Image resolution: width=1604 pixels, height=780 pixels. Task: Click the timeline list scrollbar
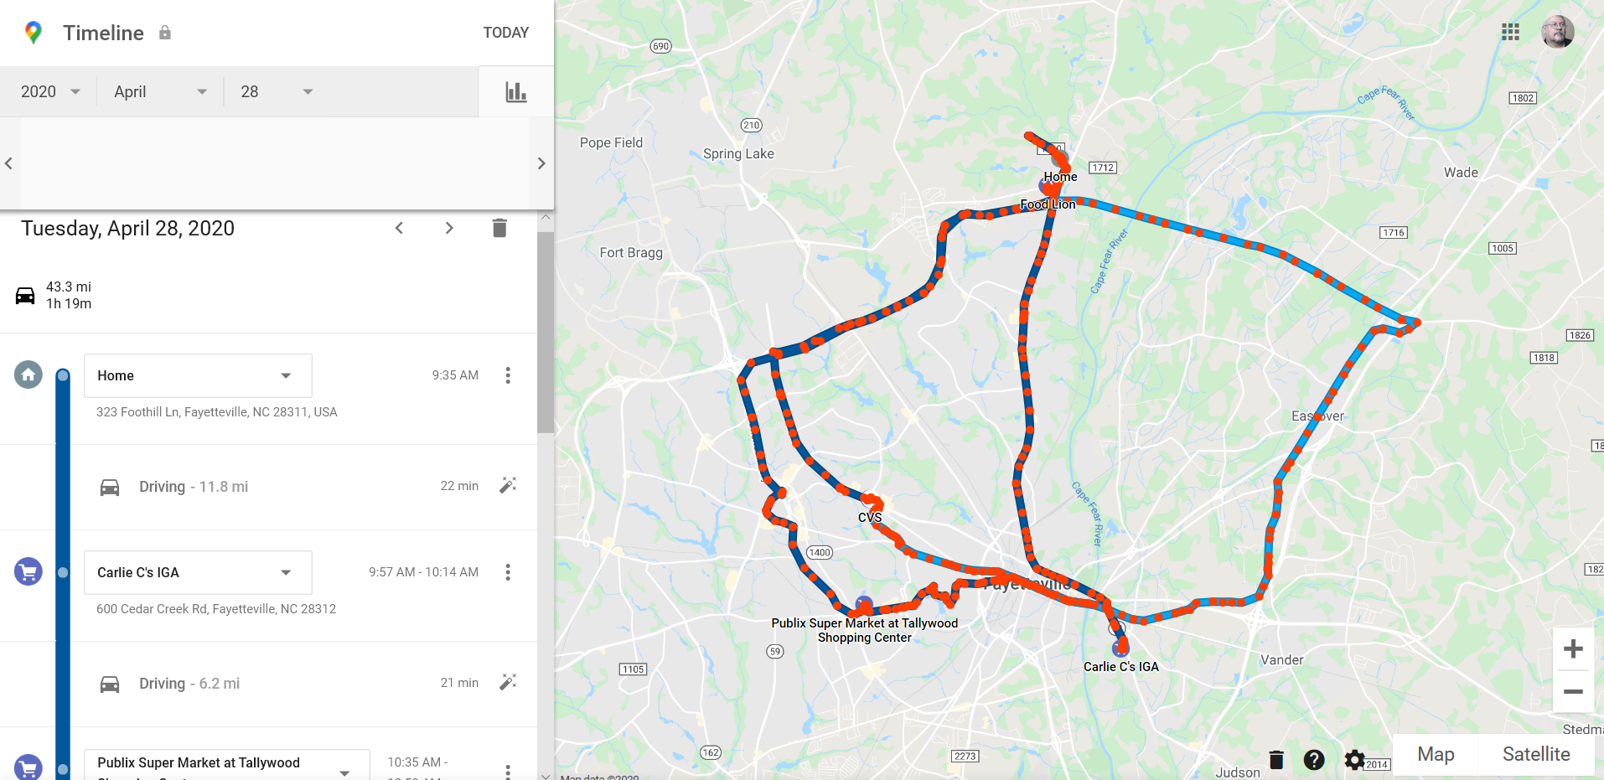546,331
